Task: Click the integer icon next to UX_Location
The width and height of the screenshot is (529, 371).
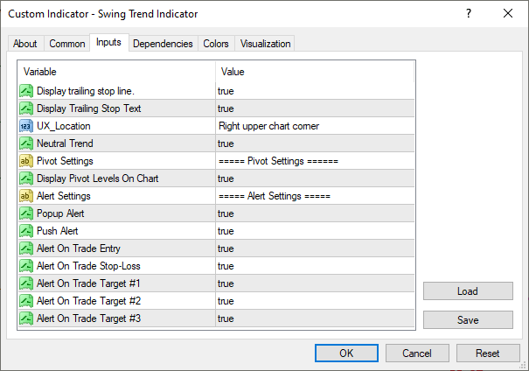Action: 26,126
